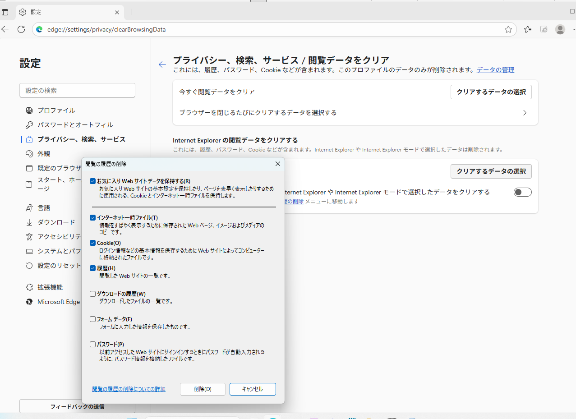Viewport: 576px width, 419px height.
Task: Switch to the 設定 tab
Action: coord(69,12)
